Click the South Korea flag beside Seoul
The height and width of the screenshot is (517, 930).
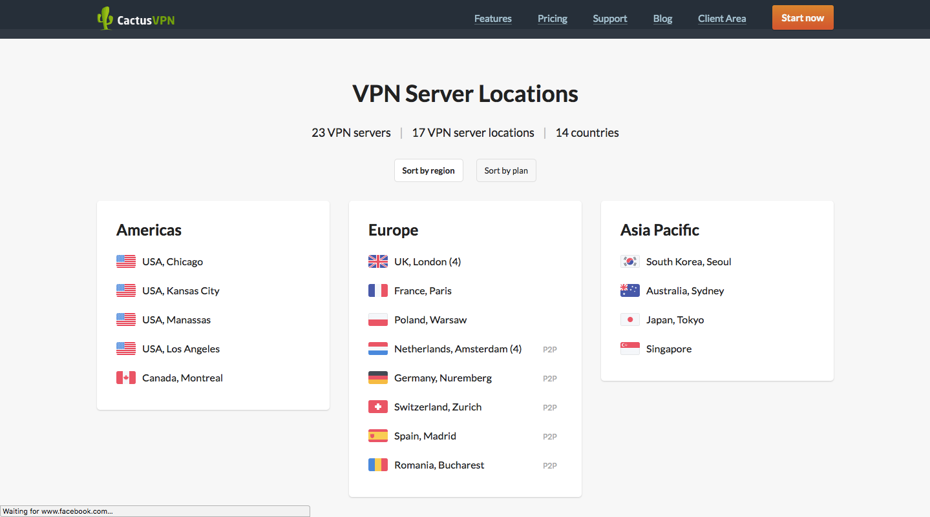(630, 261)
